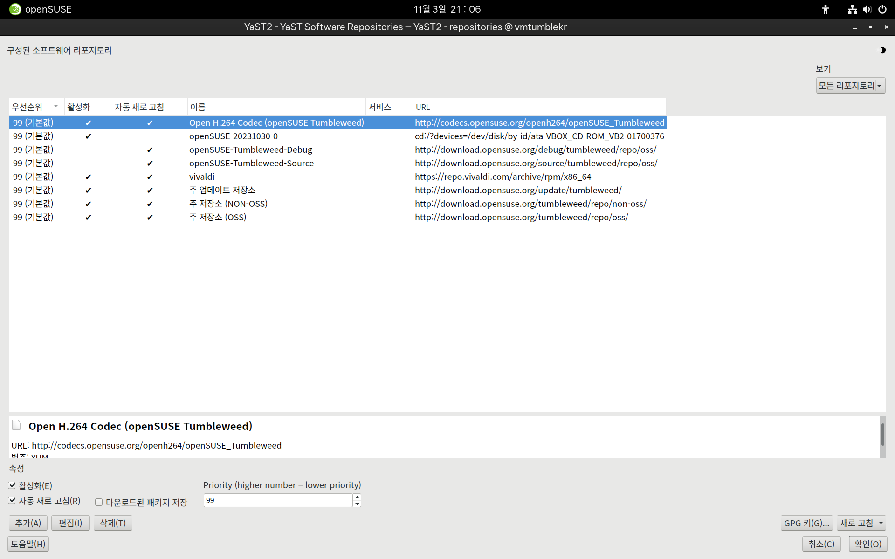Viewport: 895px width, 559px height.
Task: Open the 새로 고침 dropdown arrow
Action: click(x=881, y=523)
